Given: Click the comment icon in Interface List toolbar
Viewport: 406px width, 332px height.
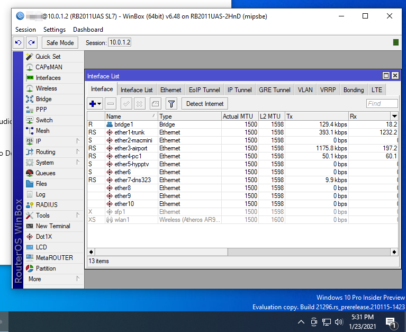Looking at the screenshot, I should pyautogui.click(x=155, y=104).
